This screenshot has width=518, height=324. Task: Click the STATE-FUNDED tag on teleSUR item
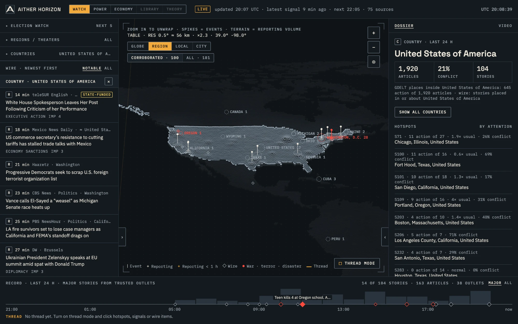97,95
